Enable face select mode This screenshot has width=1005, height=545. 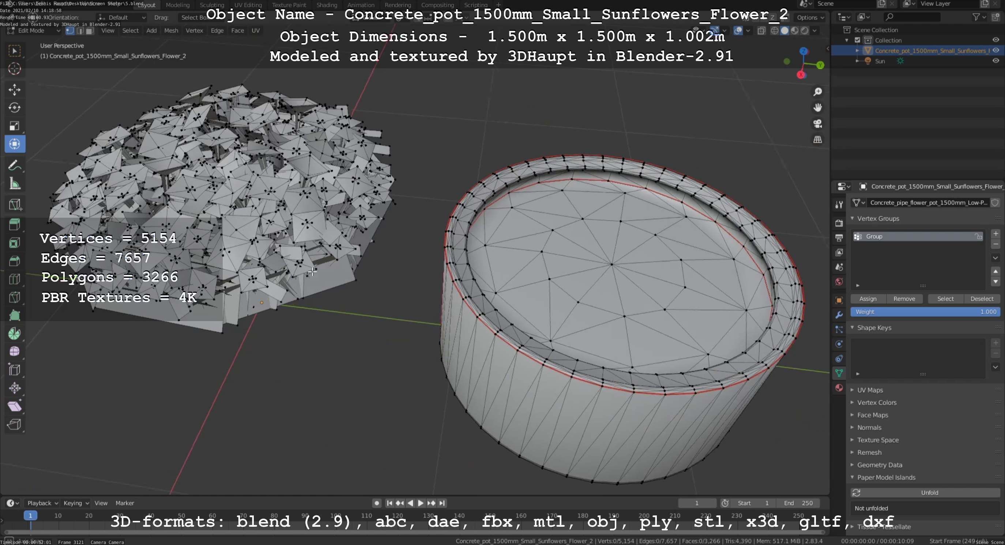tap(89, 31)
